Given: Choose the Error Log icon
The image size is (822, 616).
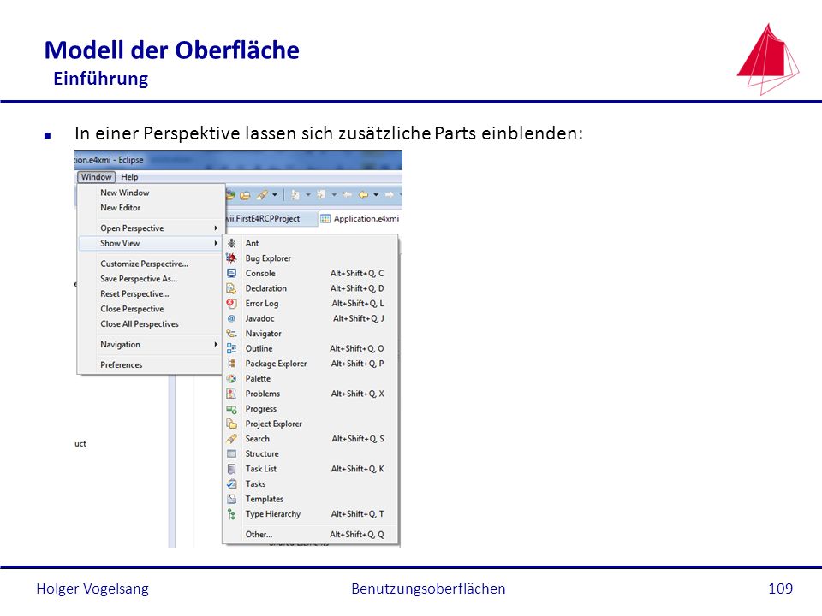Looking at the screenshot, I should 232,303.
